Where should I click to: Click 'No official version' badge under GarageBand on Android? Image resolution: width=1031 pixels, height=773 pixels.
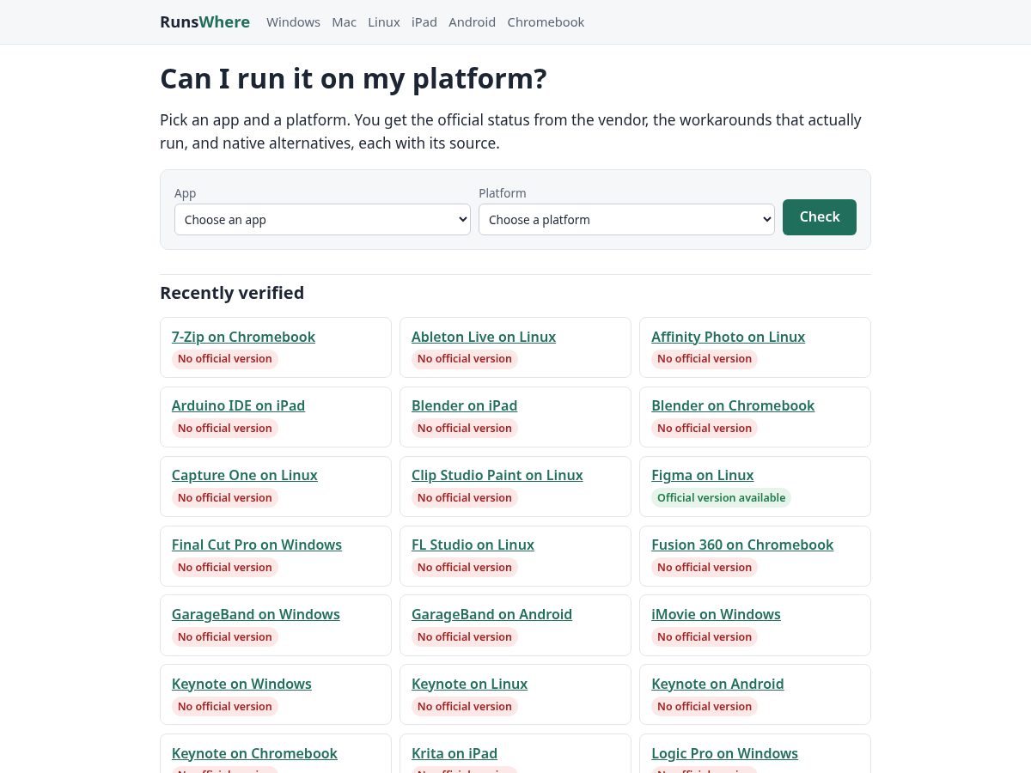pos(465,636)
